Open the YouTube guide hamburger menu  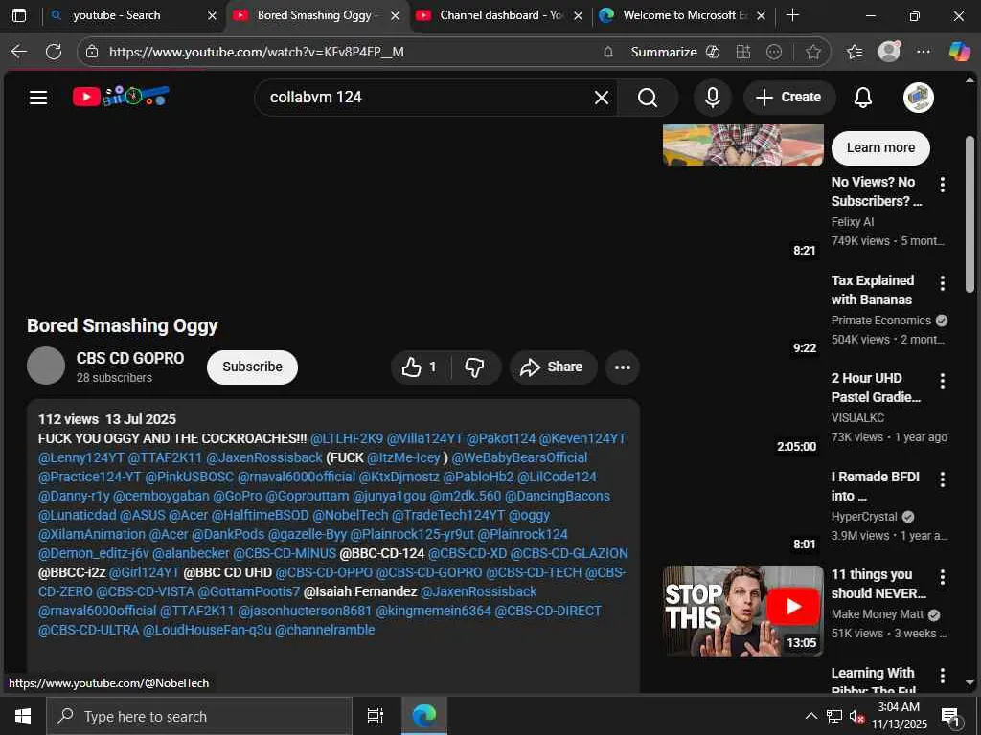[x=38, y=97]
